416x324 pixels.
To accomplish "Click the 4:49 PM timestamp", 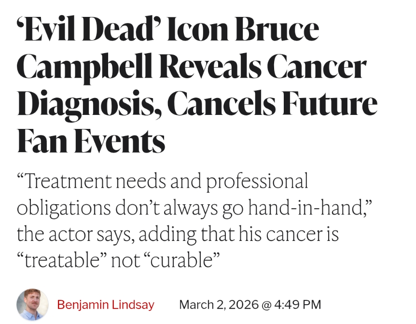I will [x=299, y=305].
